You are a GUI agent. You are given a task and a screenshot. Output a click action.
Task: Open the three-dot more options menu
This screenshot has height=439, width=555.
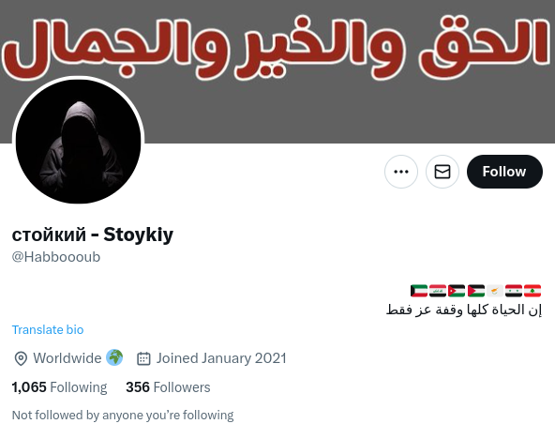pos(401,172)
